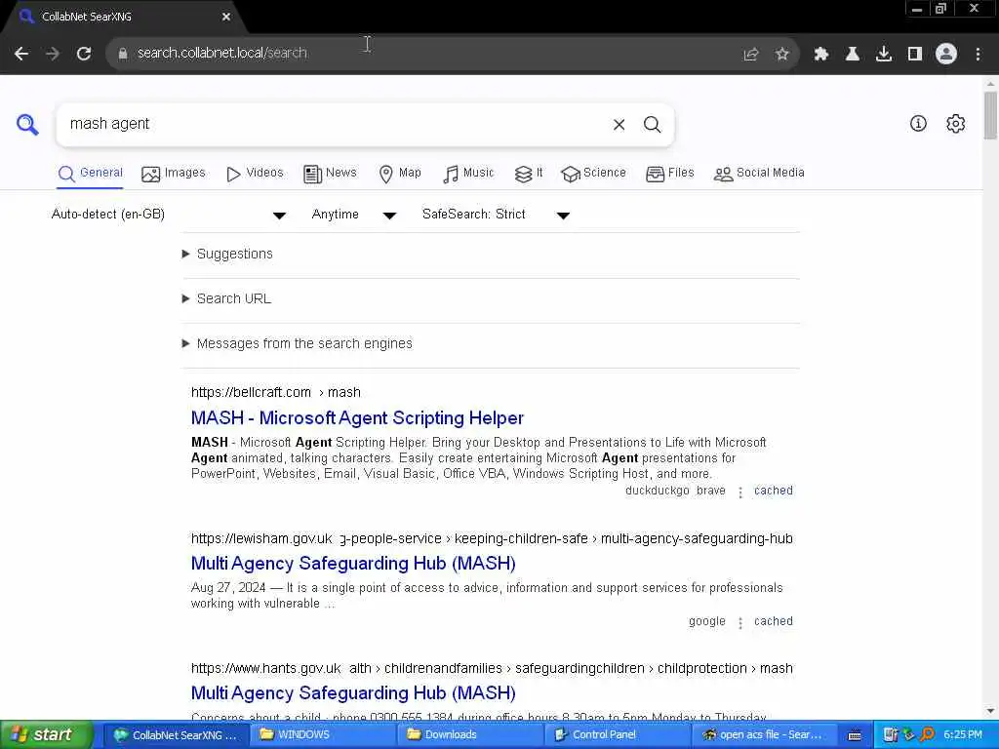Click the 6:25 PM system clock
This screenshot has width=999, height=749.
[963, 735]
